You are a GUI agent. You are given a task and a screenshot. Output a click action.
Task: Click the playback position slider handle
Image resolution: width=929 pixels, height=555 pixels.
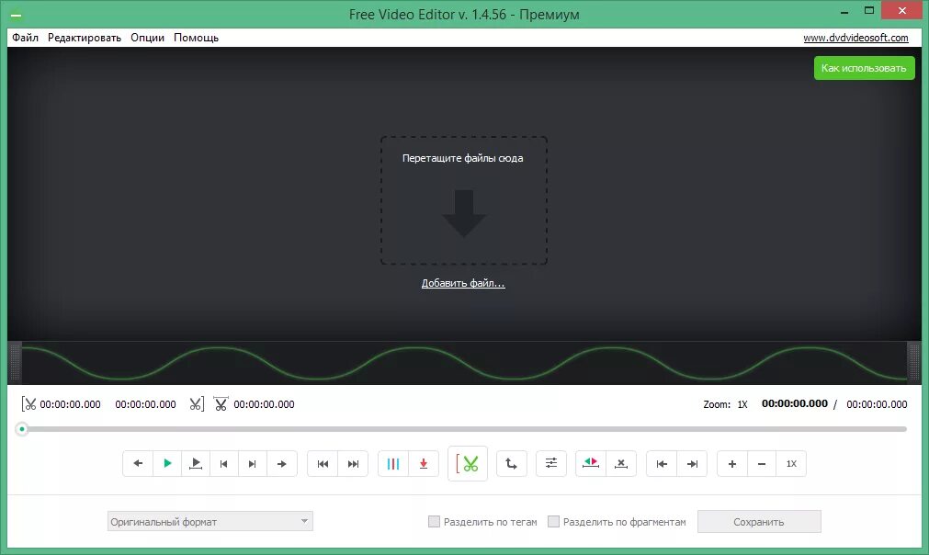pyautogui.click(x=22, y=429)
